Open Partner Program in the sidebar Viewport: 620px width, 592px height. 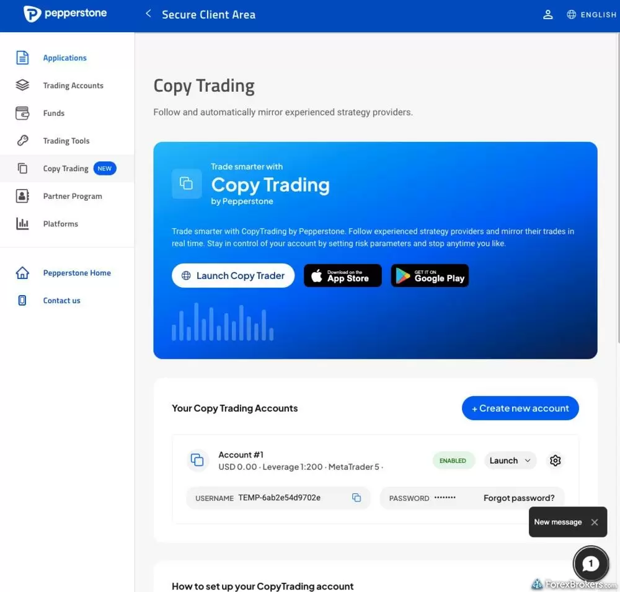tap(73, 196)
